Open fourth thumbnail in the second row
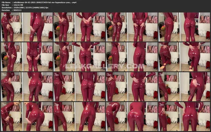Viewport: 211px width, 132px height. click(x=184, y=57)
